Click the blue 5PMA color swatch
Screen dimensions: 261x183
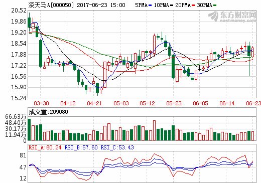(x=150, y=6)
